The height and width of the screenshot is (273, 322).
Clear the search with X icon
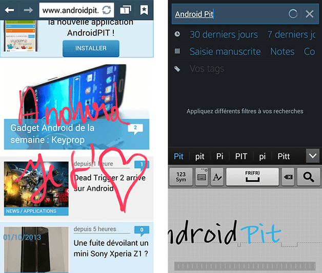(310, 14)
